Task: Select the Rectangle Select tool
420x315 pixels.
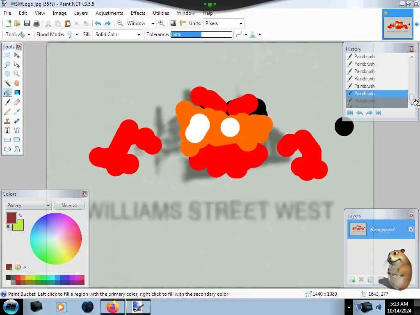Action: click(x=7, y=55)
